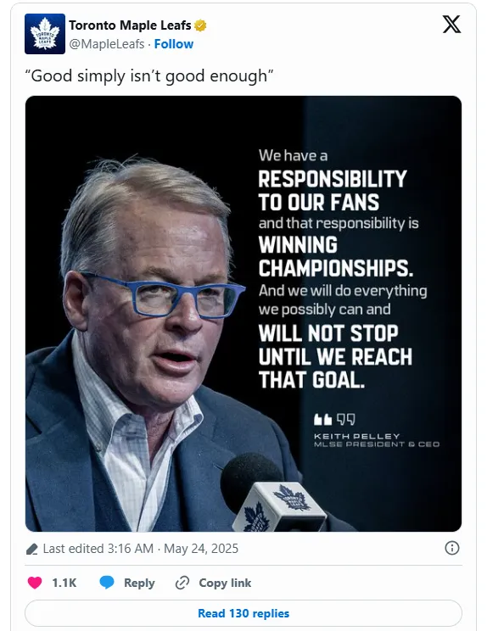Viewport: 487px width, 631px height.
Task: Follow the MapleLeafs account
Action: point(174,44)
